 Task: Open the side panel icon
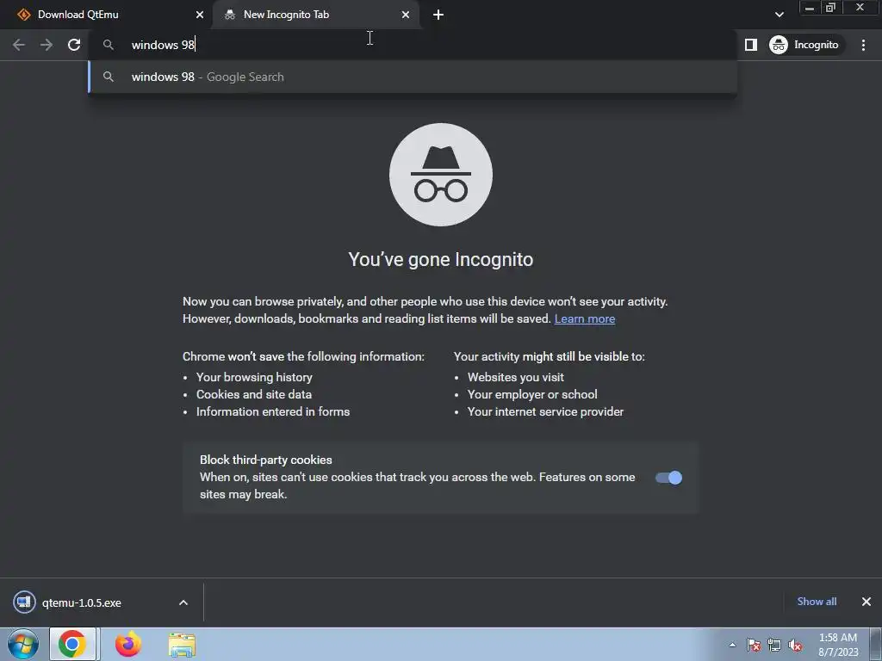coord(751,45)
